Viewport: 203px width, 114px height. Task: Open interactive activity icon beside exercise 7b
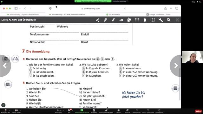[x=8, y=85]
